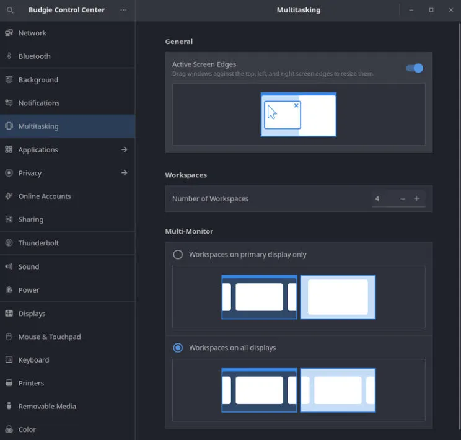This screenshot has height=440, width=461.
Task: Open Sharing settings
Action: (x=68, y=219)
